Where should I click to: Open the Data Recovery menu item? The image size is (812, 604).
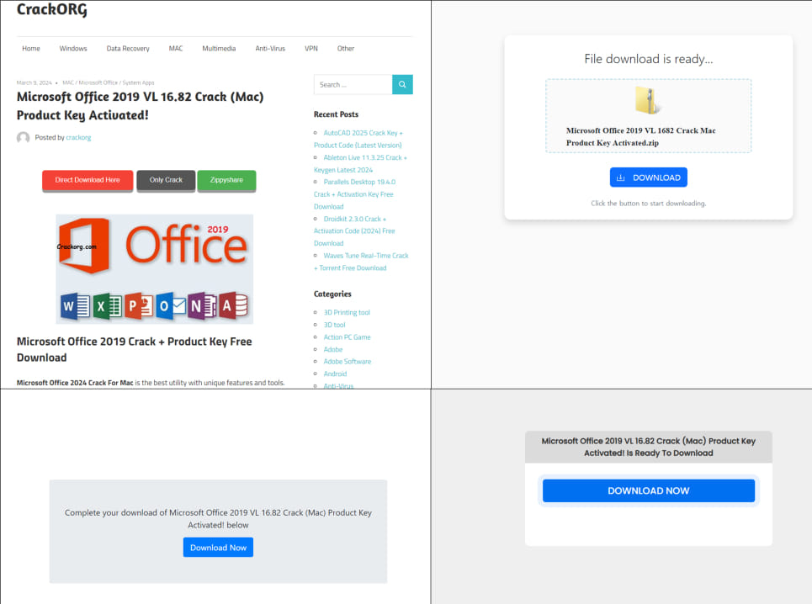128,49
